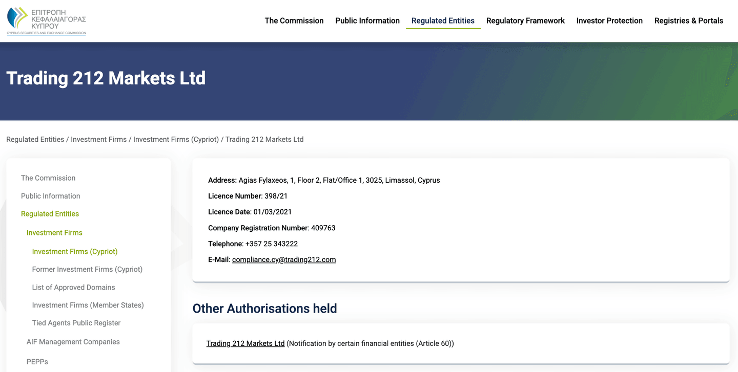
Task: Open Investment Firms (Cypriot) breadcrumb
Action: [x=176, y=140]
